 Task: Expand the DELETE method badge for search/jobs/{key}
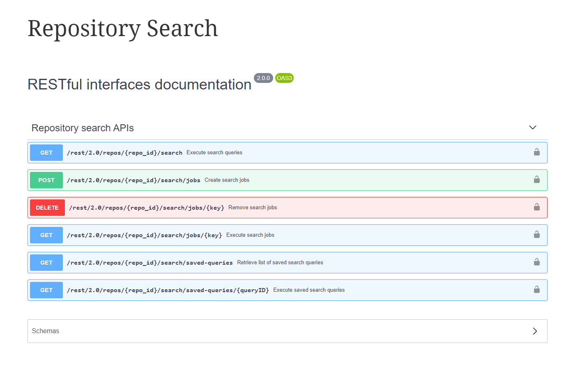point(47,208)
